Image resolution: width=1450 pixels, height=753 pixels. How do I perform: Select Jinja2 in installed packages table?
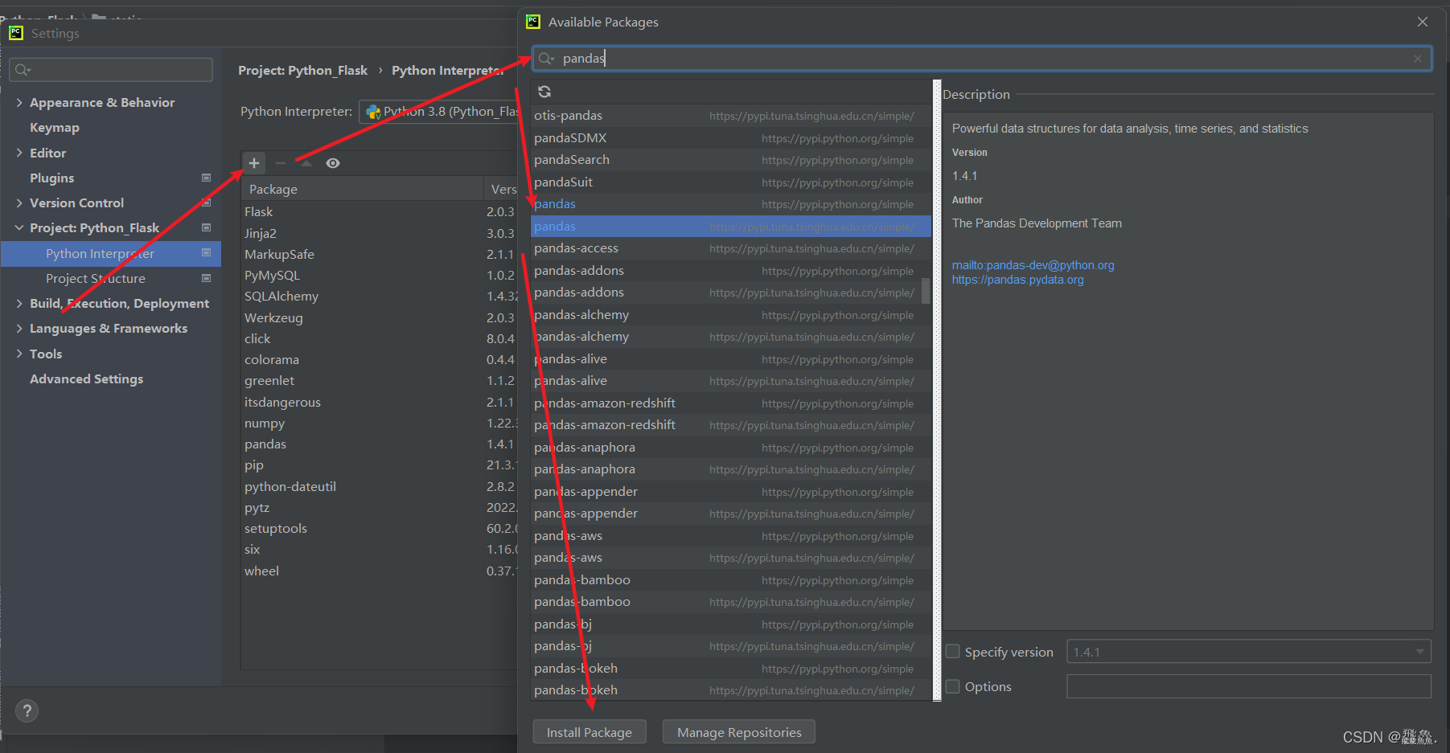380,233
